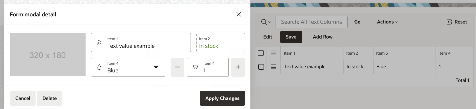Toggle the select-all checkbox in grid header
This screenshot has height=109, width=476.
tap(261, 53)
